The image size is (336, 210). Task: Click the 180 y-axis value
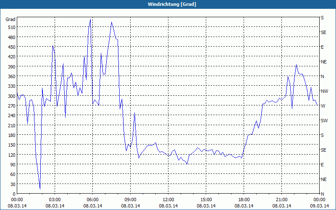coord(12,135)
